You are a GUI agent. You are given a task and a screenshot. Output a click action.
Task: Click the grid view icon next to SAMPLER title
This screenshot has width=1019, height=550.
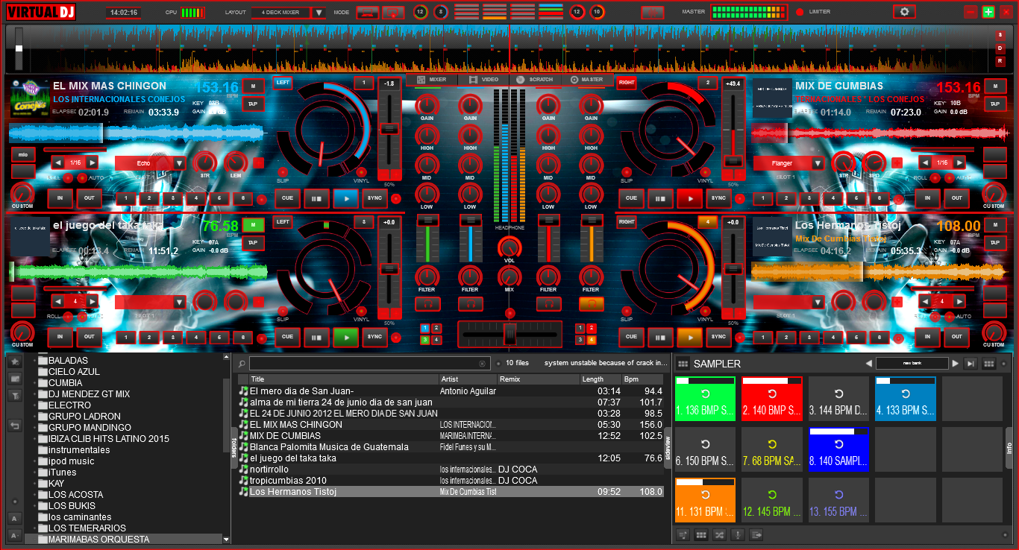tap(683, 364)
